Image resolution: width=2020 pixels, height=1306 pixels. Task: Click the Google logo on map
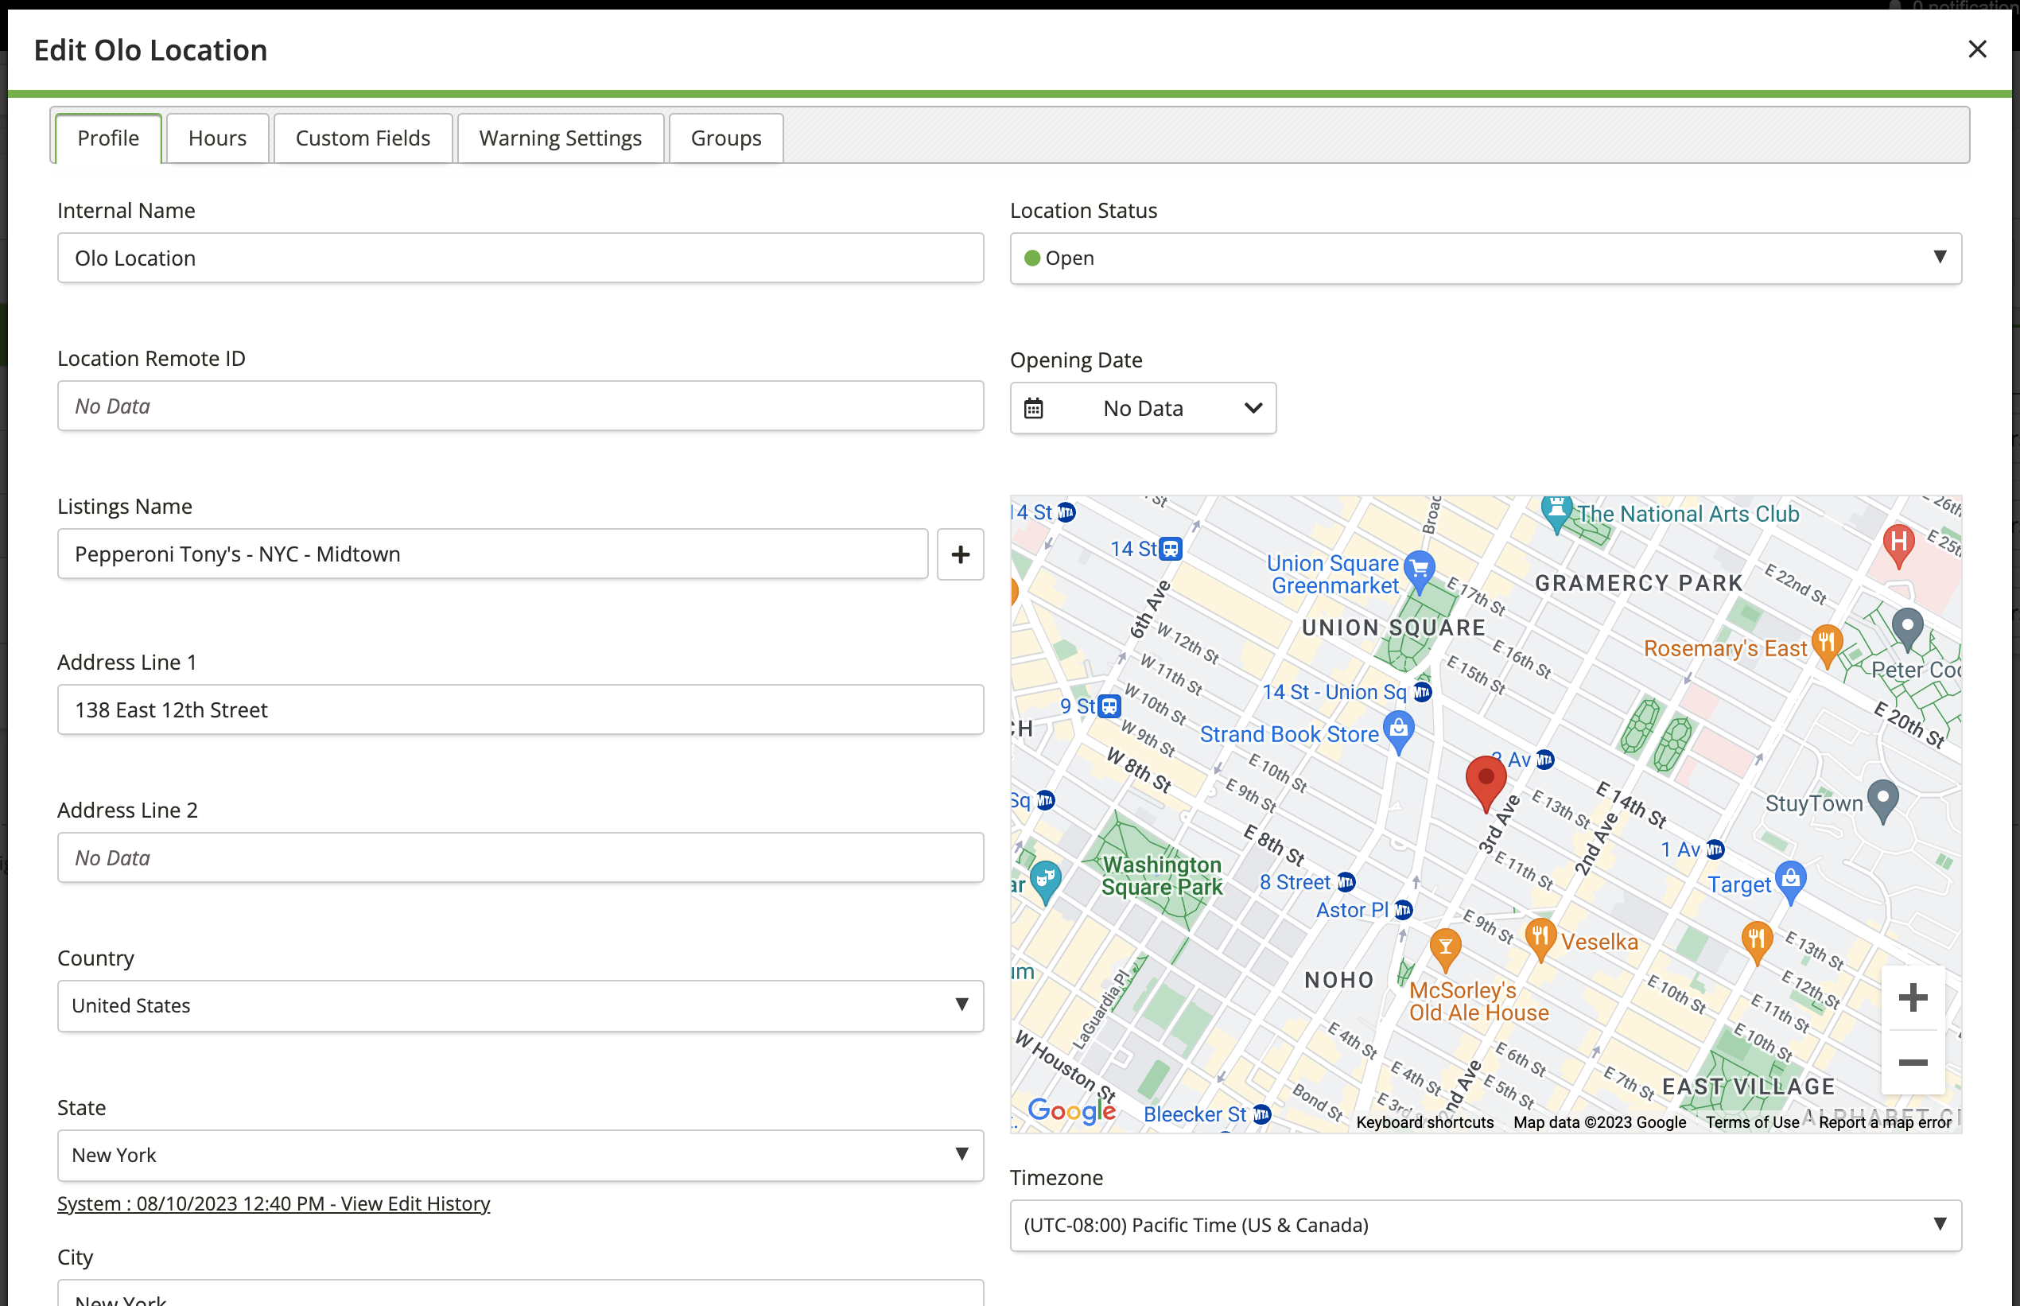1072,1110
